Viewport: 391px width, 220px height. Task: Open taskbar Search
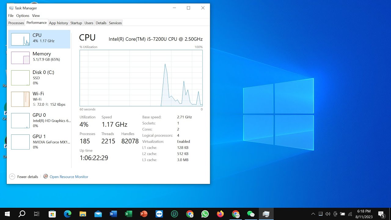pos(22,214)
